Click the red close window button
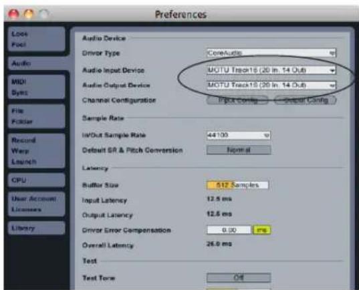 point(13,14)
